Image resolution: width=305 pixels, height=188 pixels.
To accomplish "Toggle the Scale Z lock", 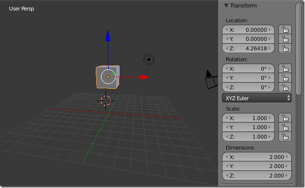I will pyautogui.click(x=285, y=137).
